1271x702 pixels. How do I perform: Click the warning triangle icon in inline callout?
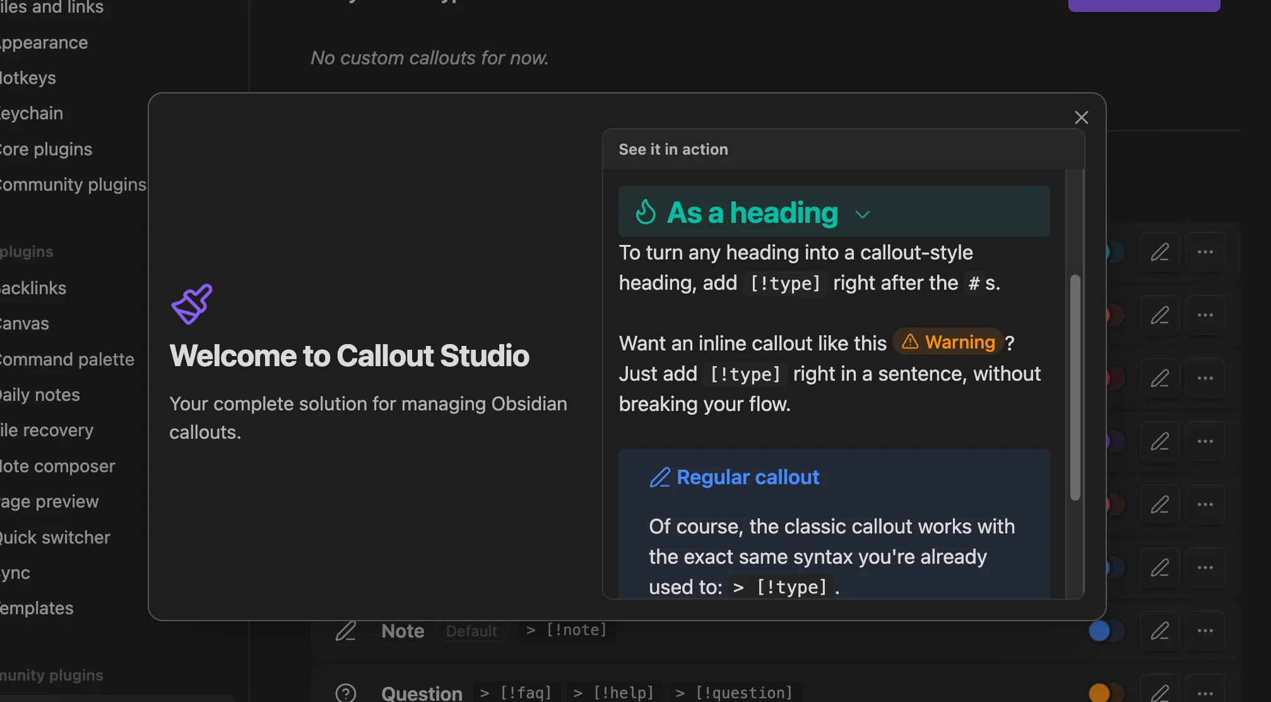pyautogui.click(x=910, y=342)
